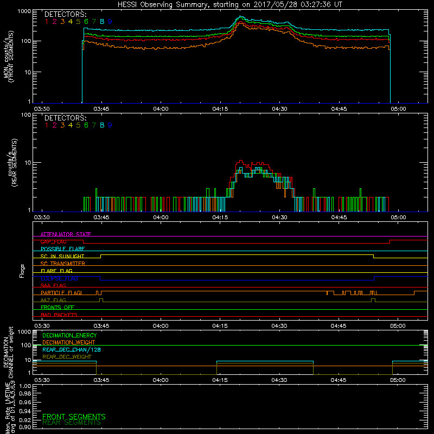Viewport: 434px width, 434px height.
Task: Select detector 7 legend in rear segments panel
Action: coord(94,125)
